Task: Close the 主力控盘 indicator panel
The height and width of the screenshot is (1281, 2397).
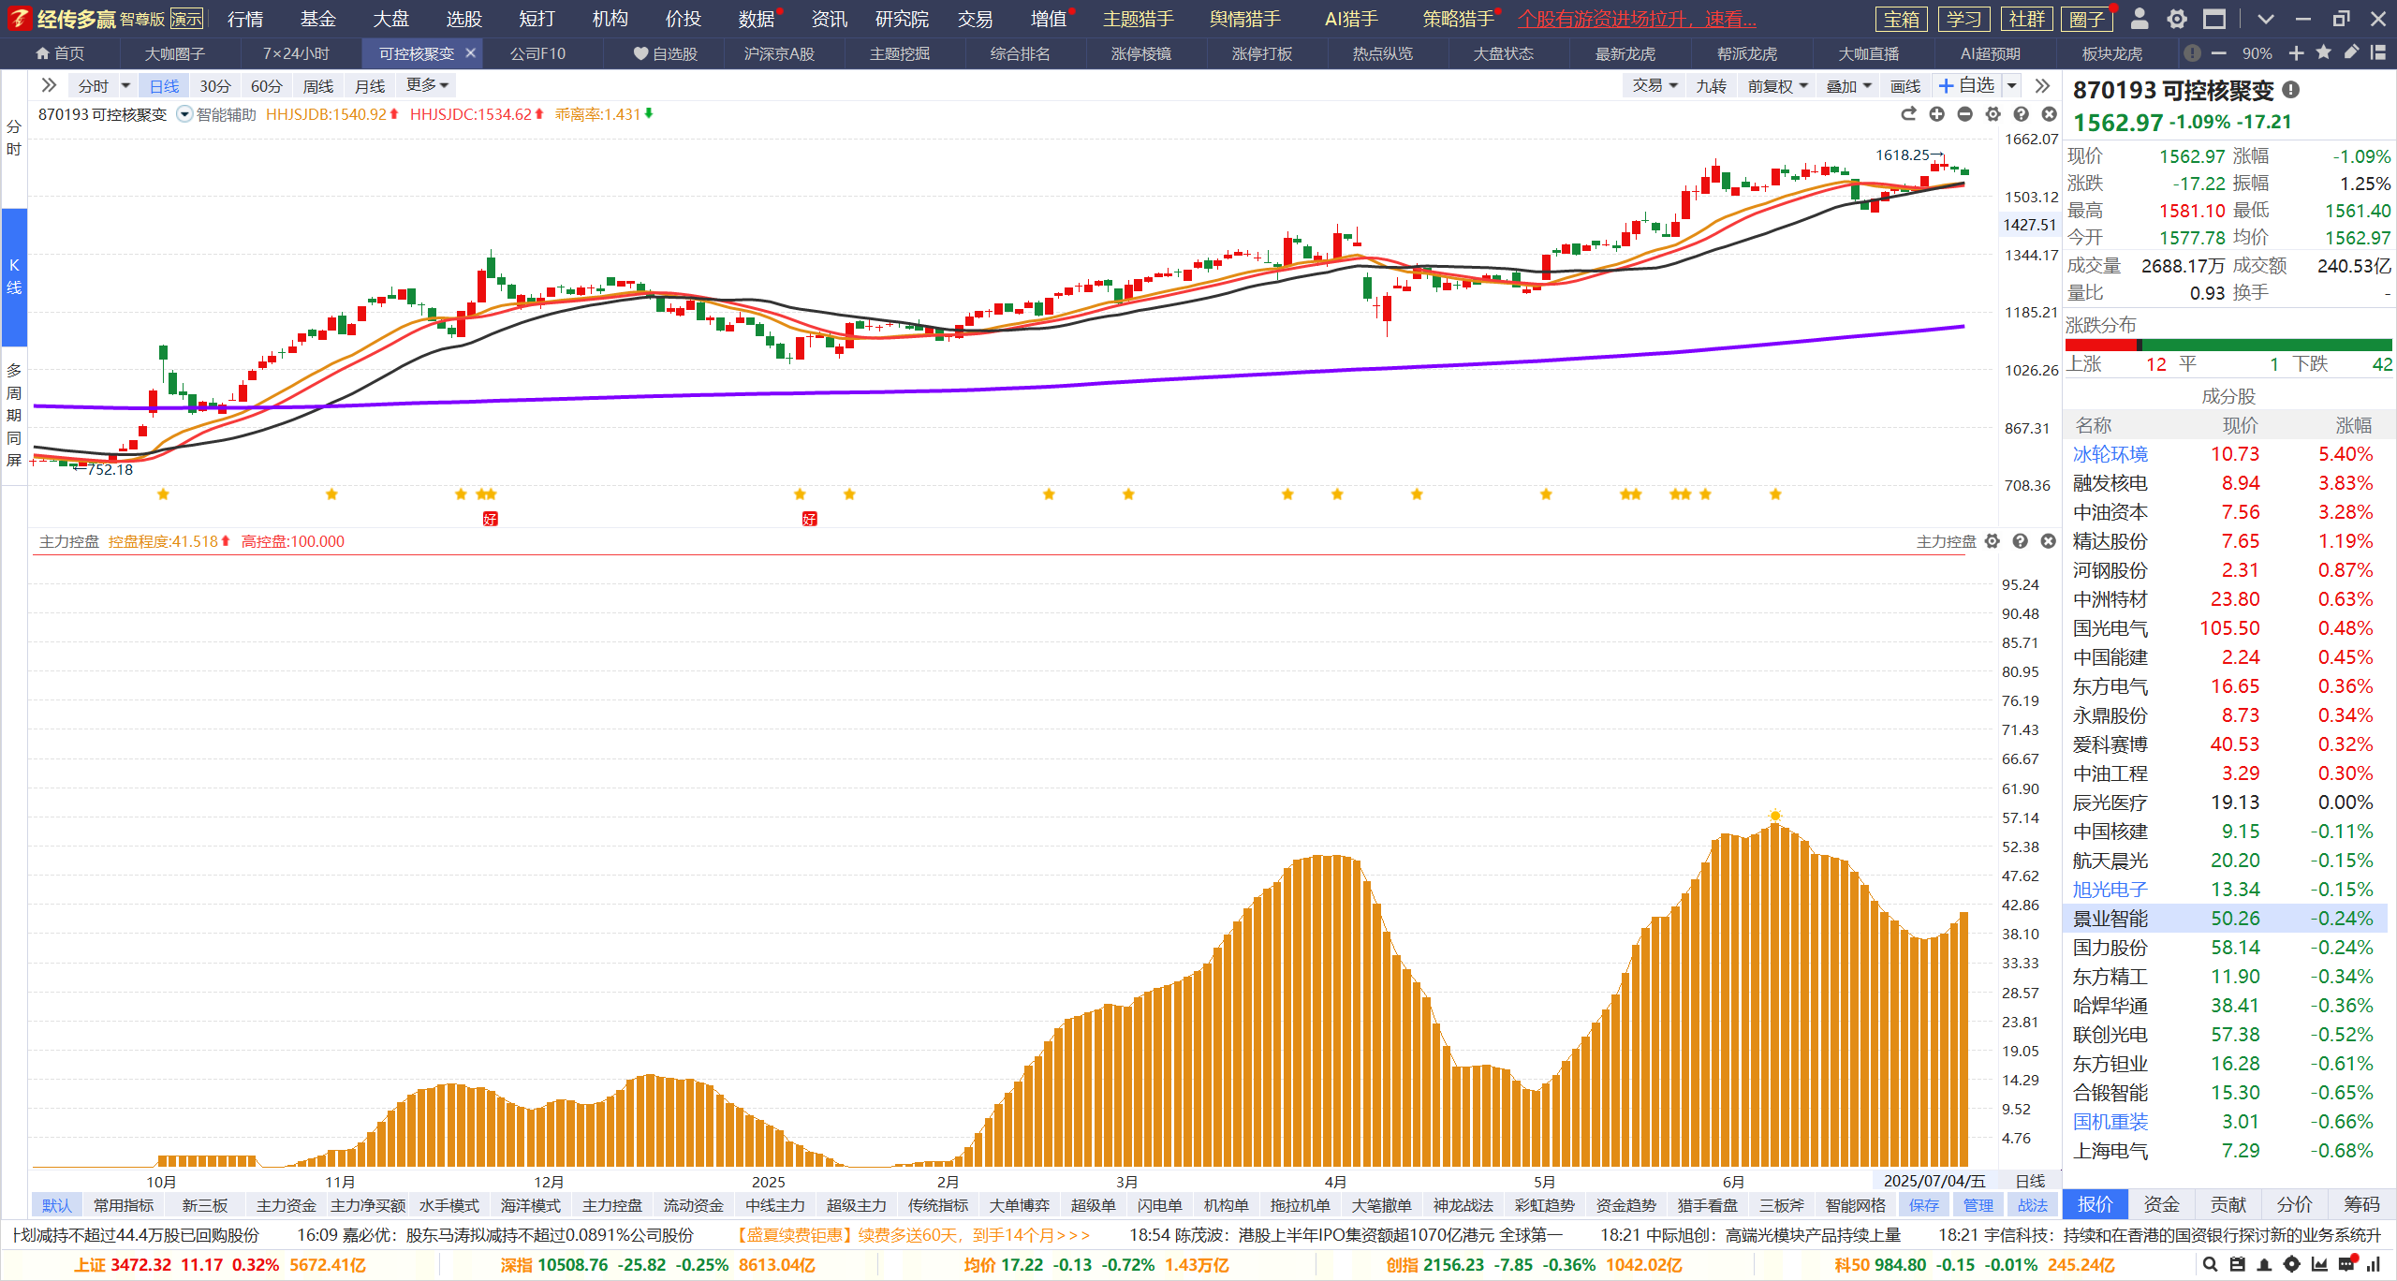Action: click(2049, 541)
